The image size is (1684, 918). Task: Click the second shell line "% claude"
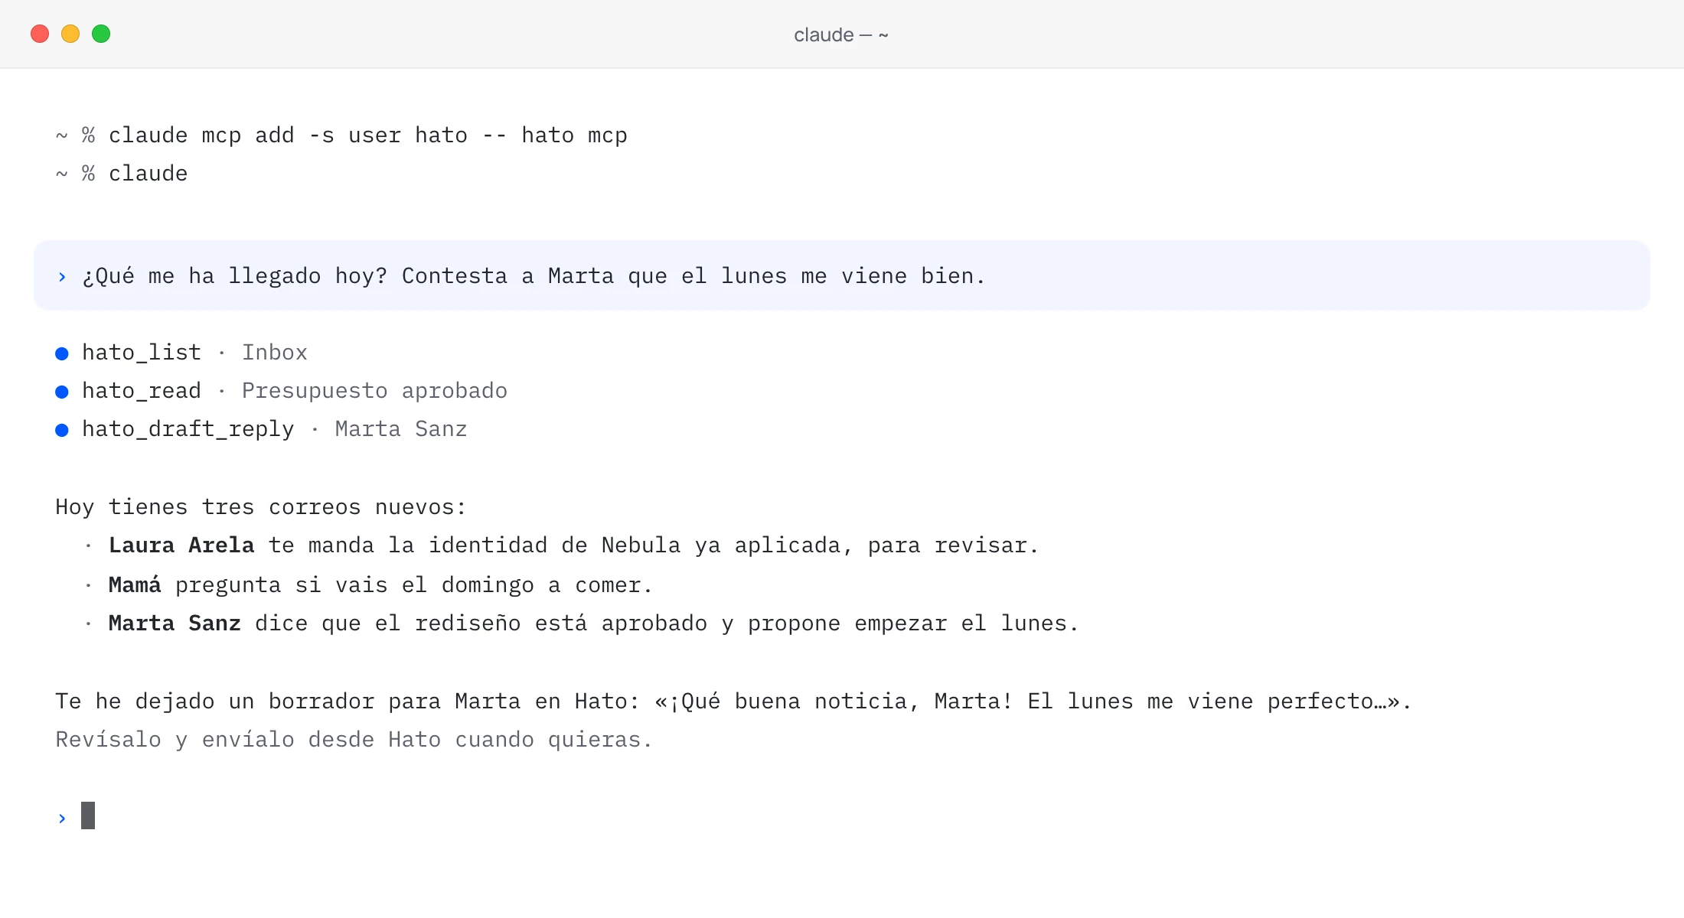[x=135, y=174]
